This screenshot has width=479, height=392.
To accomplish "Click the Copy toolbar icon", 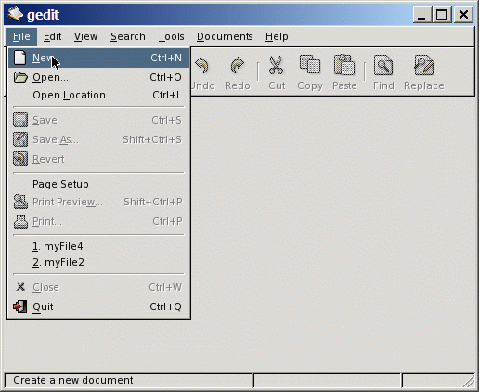I will 310,65.
